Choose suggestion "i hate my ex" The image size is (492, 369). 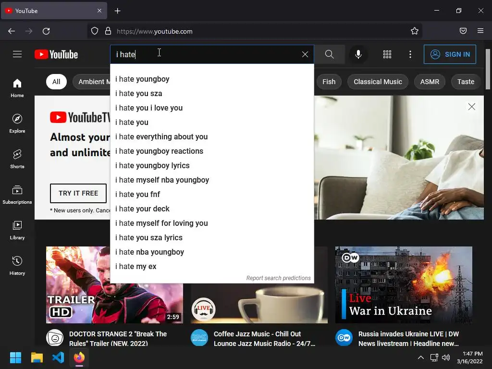(212, 267)
